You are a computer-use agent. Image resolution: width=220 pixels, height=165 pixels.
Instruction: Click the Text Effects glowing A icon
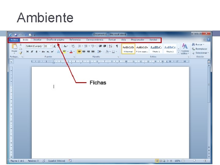tap(58, 52)
